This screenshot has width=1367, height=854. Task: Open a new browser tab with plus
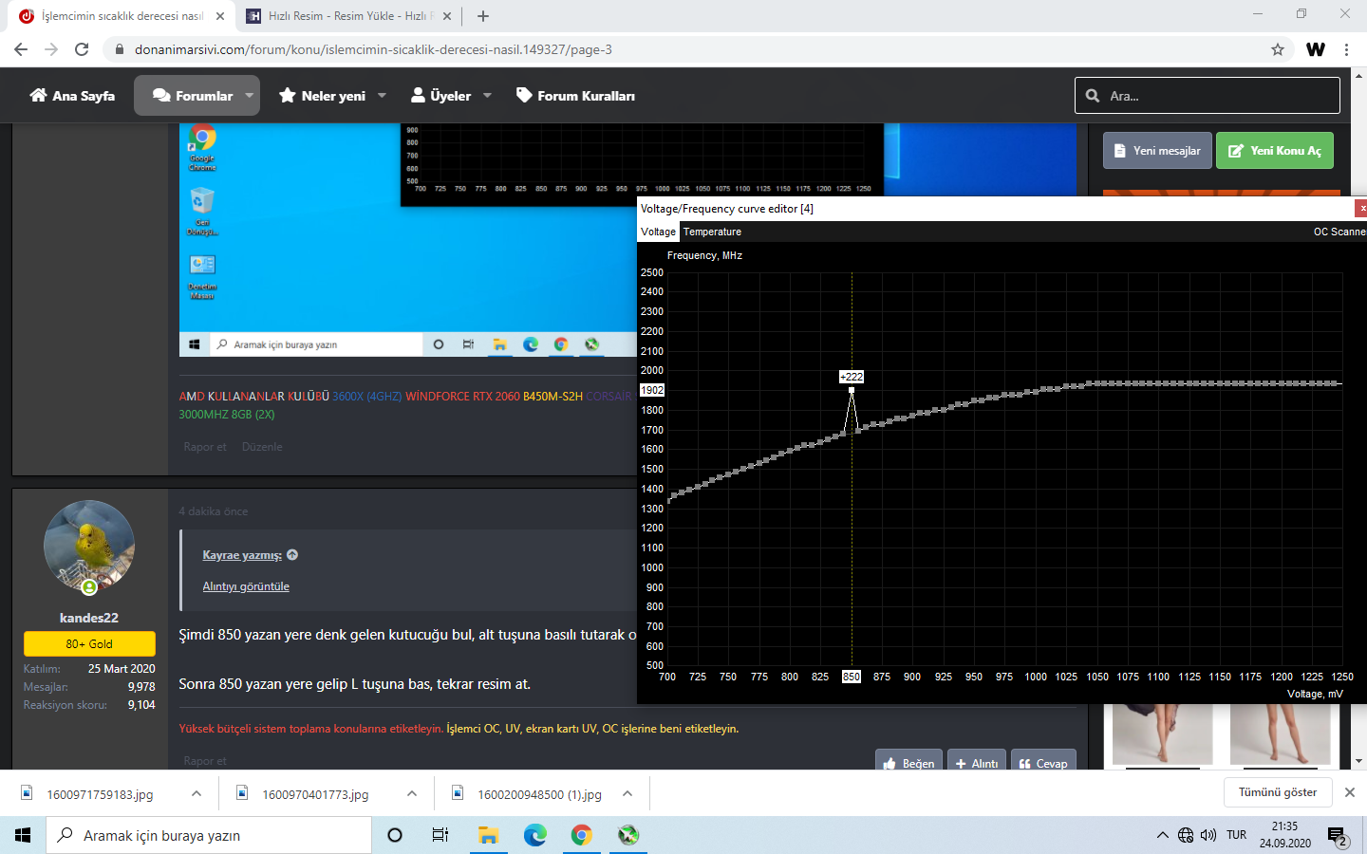pos(483,16)
